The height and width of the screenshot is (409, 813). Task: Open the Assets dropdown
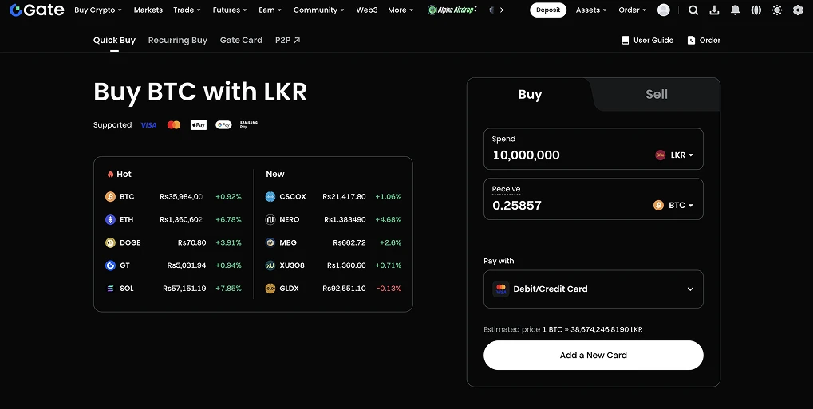[591, 10]
